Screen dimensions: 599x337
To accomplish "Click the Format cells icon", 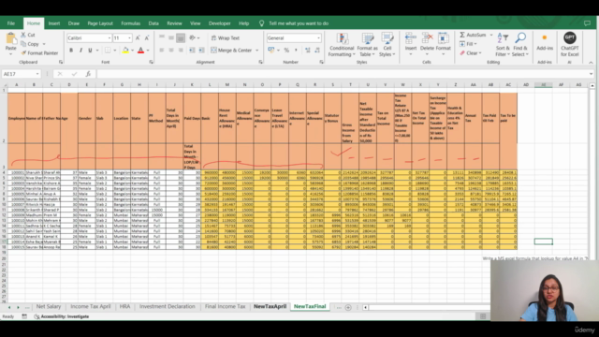I will coord(443,38).
